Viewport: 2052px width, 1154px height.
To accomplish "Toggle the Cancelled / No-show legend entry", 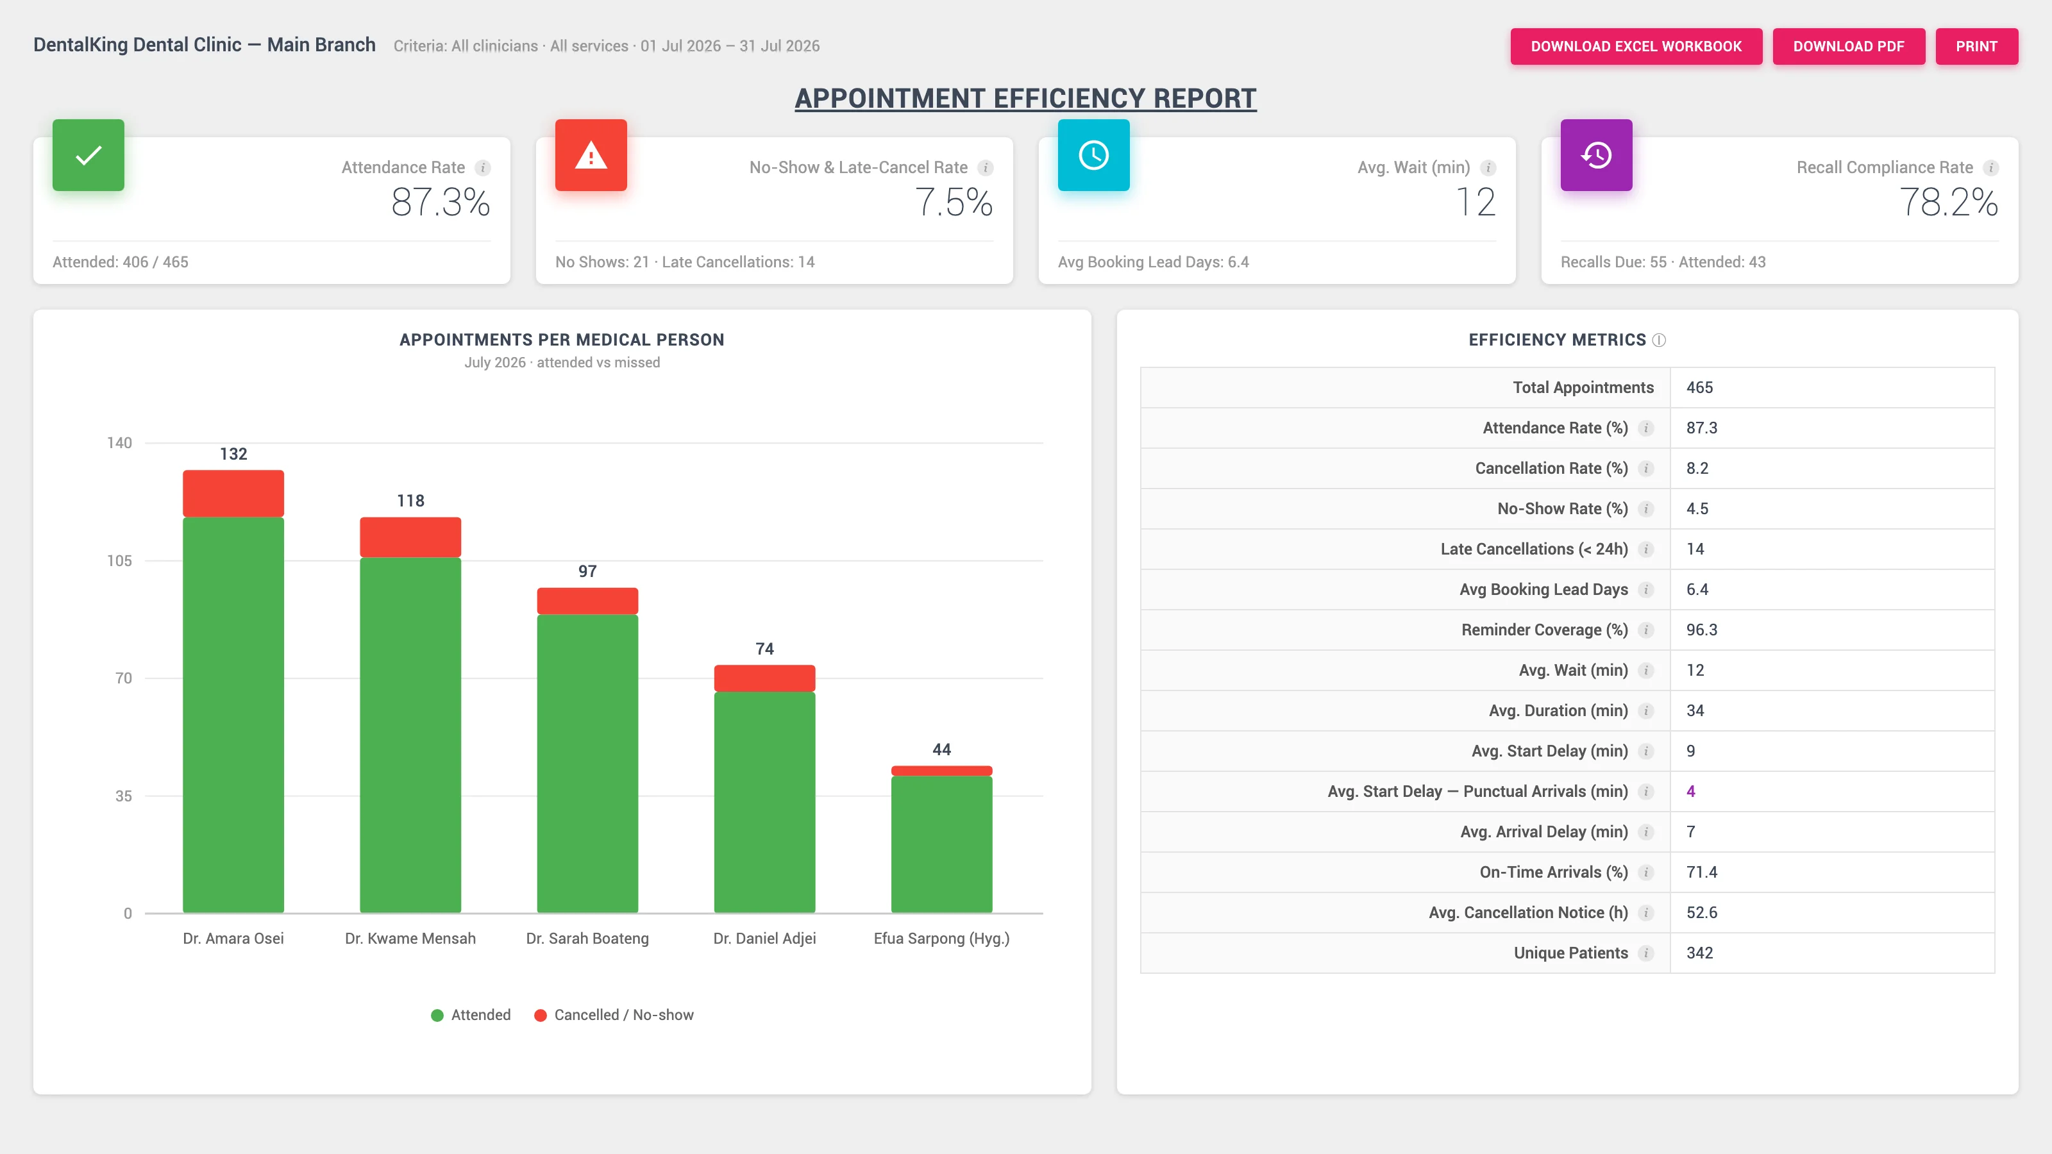I will (614, 1015).
